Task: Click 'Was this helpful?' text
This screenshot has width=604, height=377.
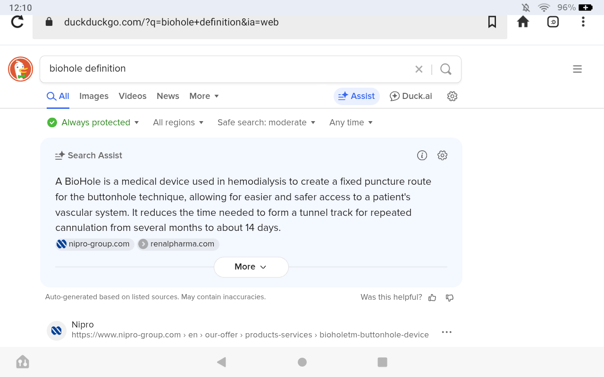Action: click(x=391, y=297)
